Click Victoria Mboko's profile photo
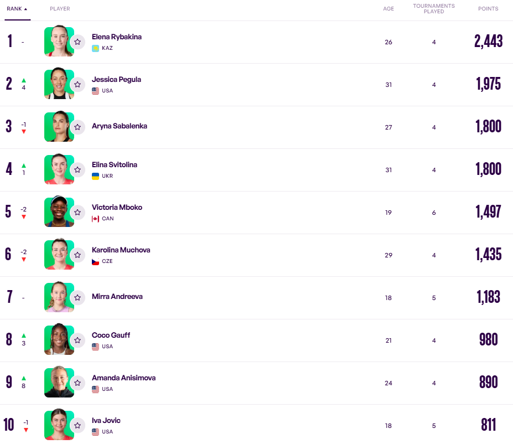 58,212
